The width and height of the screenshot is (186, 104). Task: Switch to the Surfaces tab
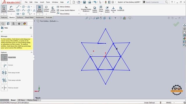(x=20, y=17)
